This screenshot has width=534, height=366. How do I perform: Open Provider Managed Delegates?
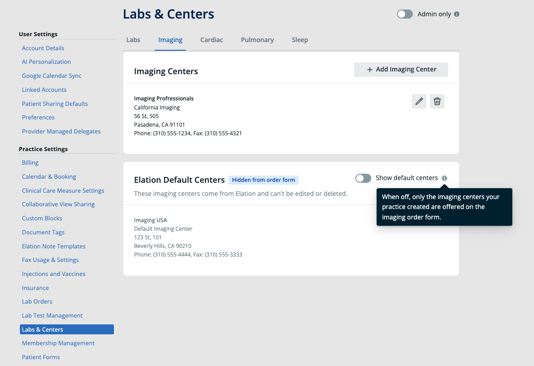tap(61, 131)
